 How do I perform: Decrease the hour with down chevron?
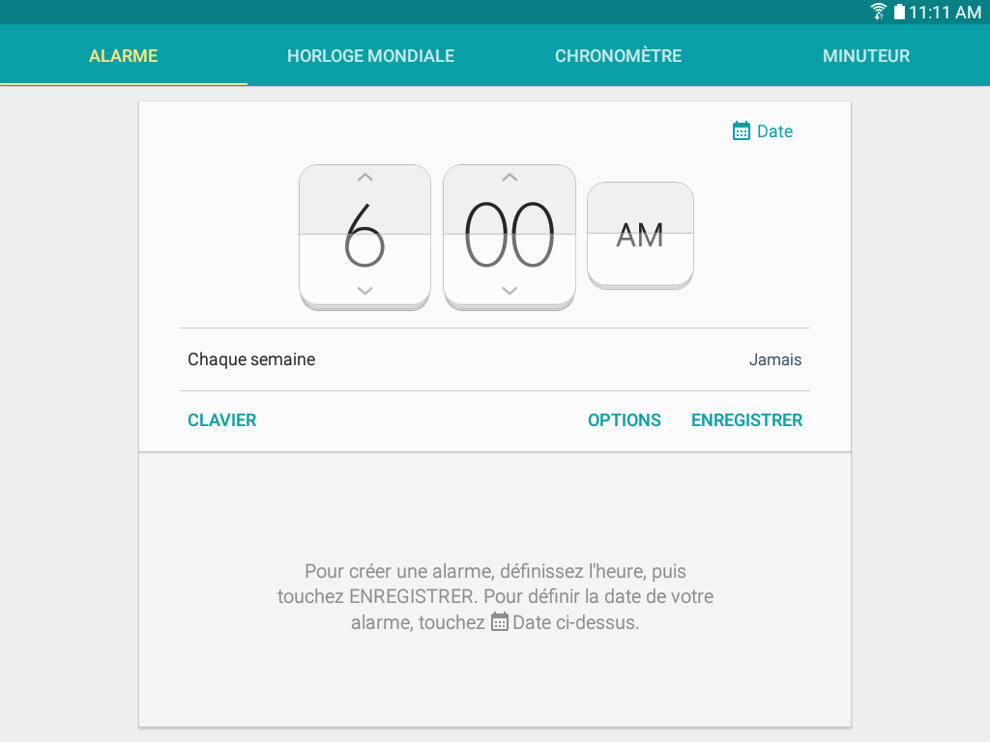[364, 291]
